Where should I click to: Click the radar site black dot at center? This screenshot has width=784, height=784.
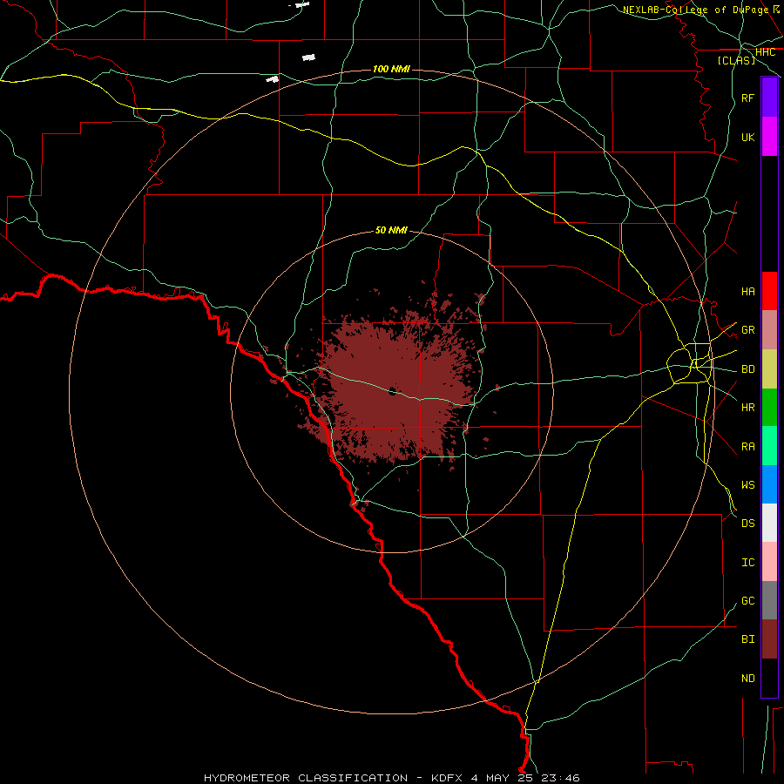tap(393, 391)
